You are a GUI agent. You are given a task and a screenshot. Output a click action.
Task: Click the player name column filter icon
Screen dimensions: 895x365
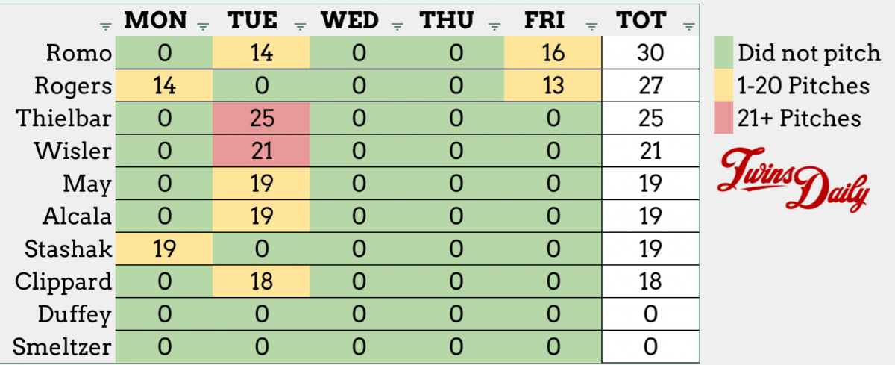[105, 27]
